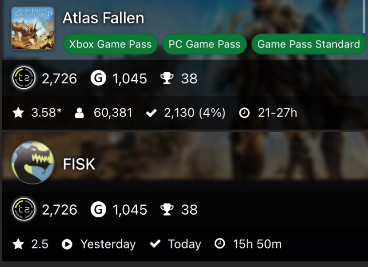
Task: Click FISK's TrueAchievement score icon
Action: [24, 209]
